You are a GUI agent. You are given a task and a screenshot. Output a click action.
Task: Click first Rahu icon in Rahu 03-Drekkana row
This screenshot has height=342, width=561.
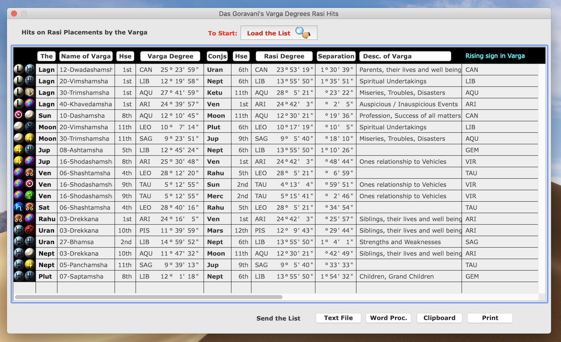point(18,219)
